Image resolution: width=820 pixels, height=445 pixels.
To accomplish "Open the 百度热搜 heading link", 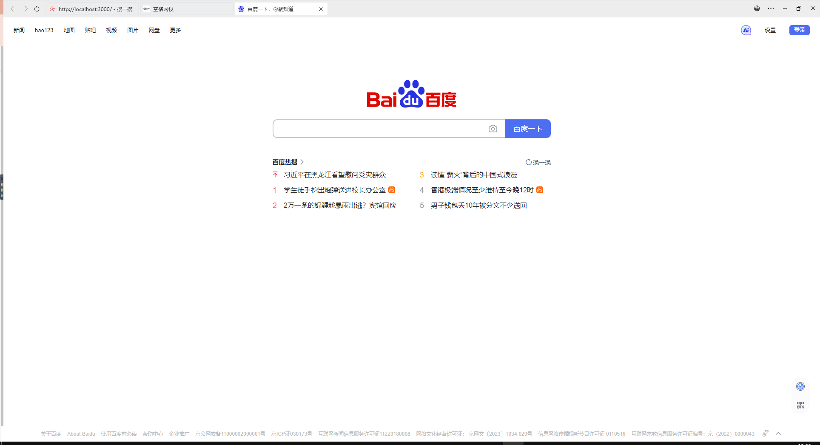I will coord(285,162).
